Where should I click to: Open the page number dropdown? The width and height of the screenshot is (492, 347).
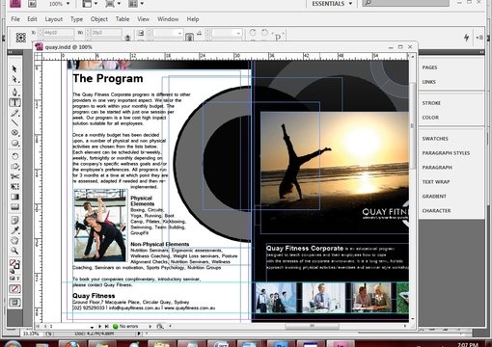(x=92, y=327)
